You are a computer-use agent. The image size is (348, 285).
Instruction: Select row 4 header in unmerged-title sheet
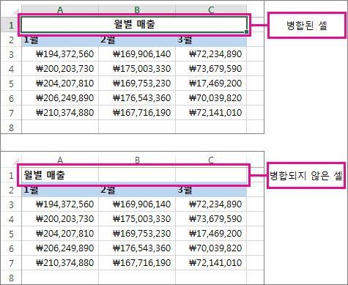(x=11, y=219)
